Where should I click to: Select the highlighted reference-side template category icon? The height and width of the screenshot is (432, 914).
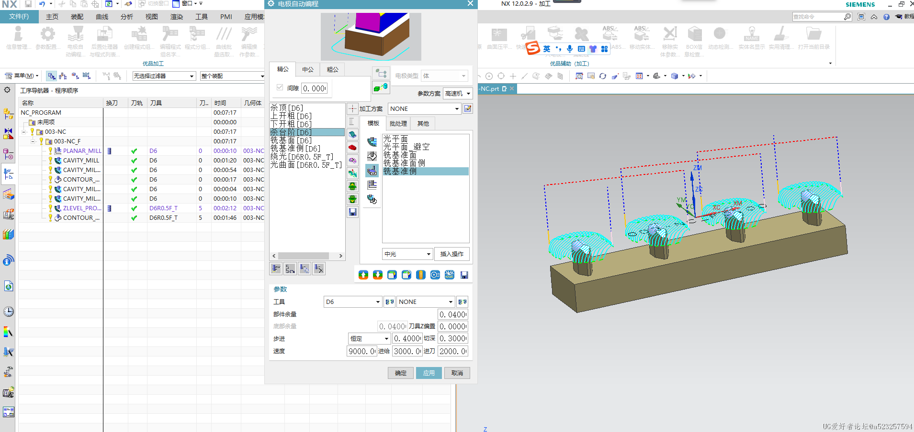pos(372,171)
